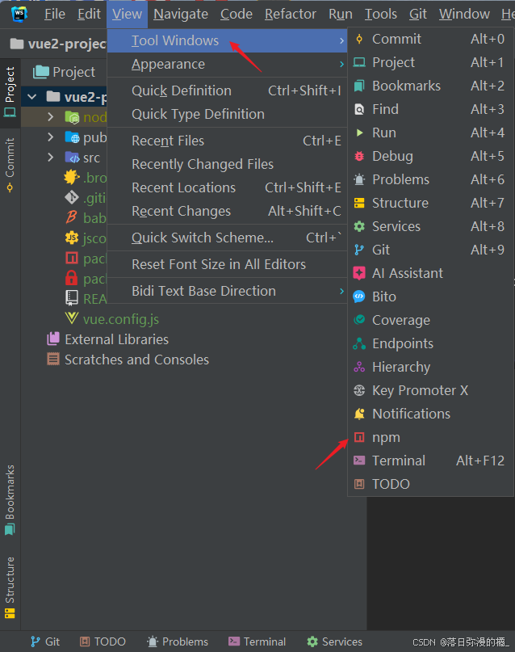Open the Commit tool window entry
The height and width of the screenshot is (652, 515).
click(430, 39)
